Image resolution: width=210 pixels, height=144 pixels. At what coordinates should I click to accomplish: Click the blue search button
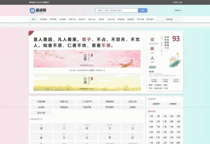(143, 11)
